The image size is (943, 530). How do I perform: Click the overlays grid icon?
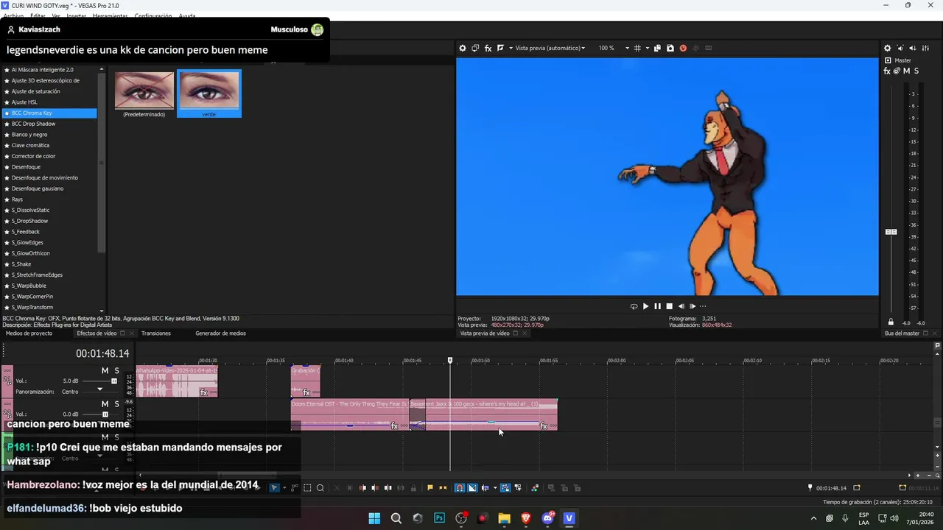[x=637, y=48]
